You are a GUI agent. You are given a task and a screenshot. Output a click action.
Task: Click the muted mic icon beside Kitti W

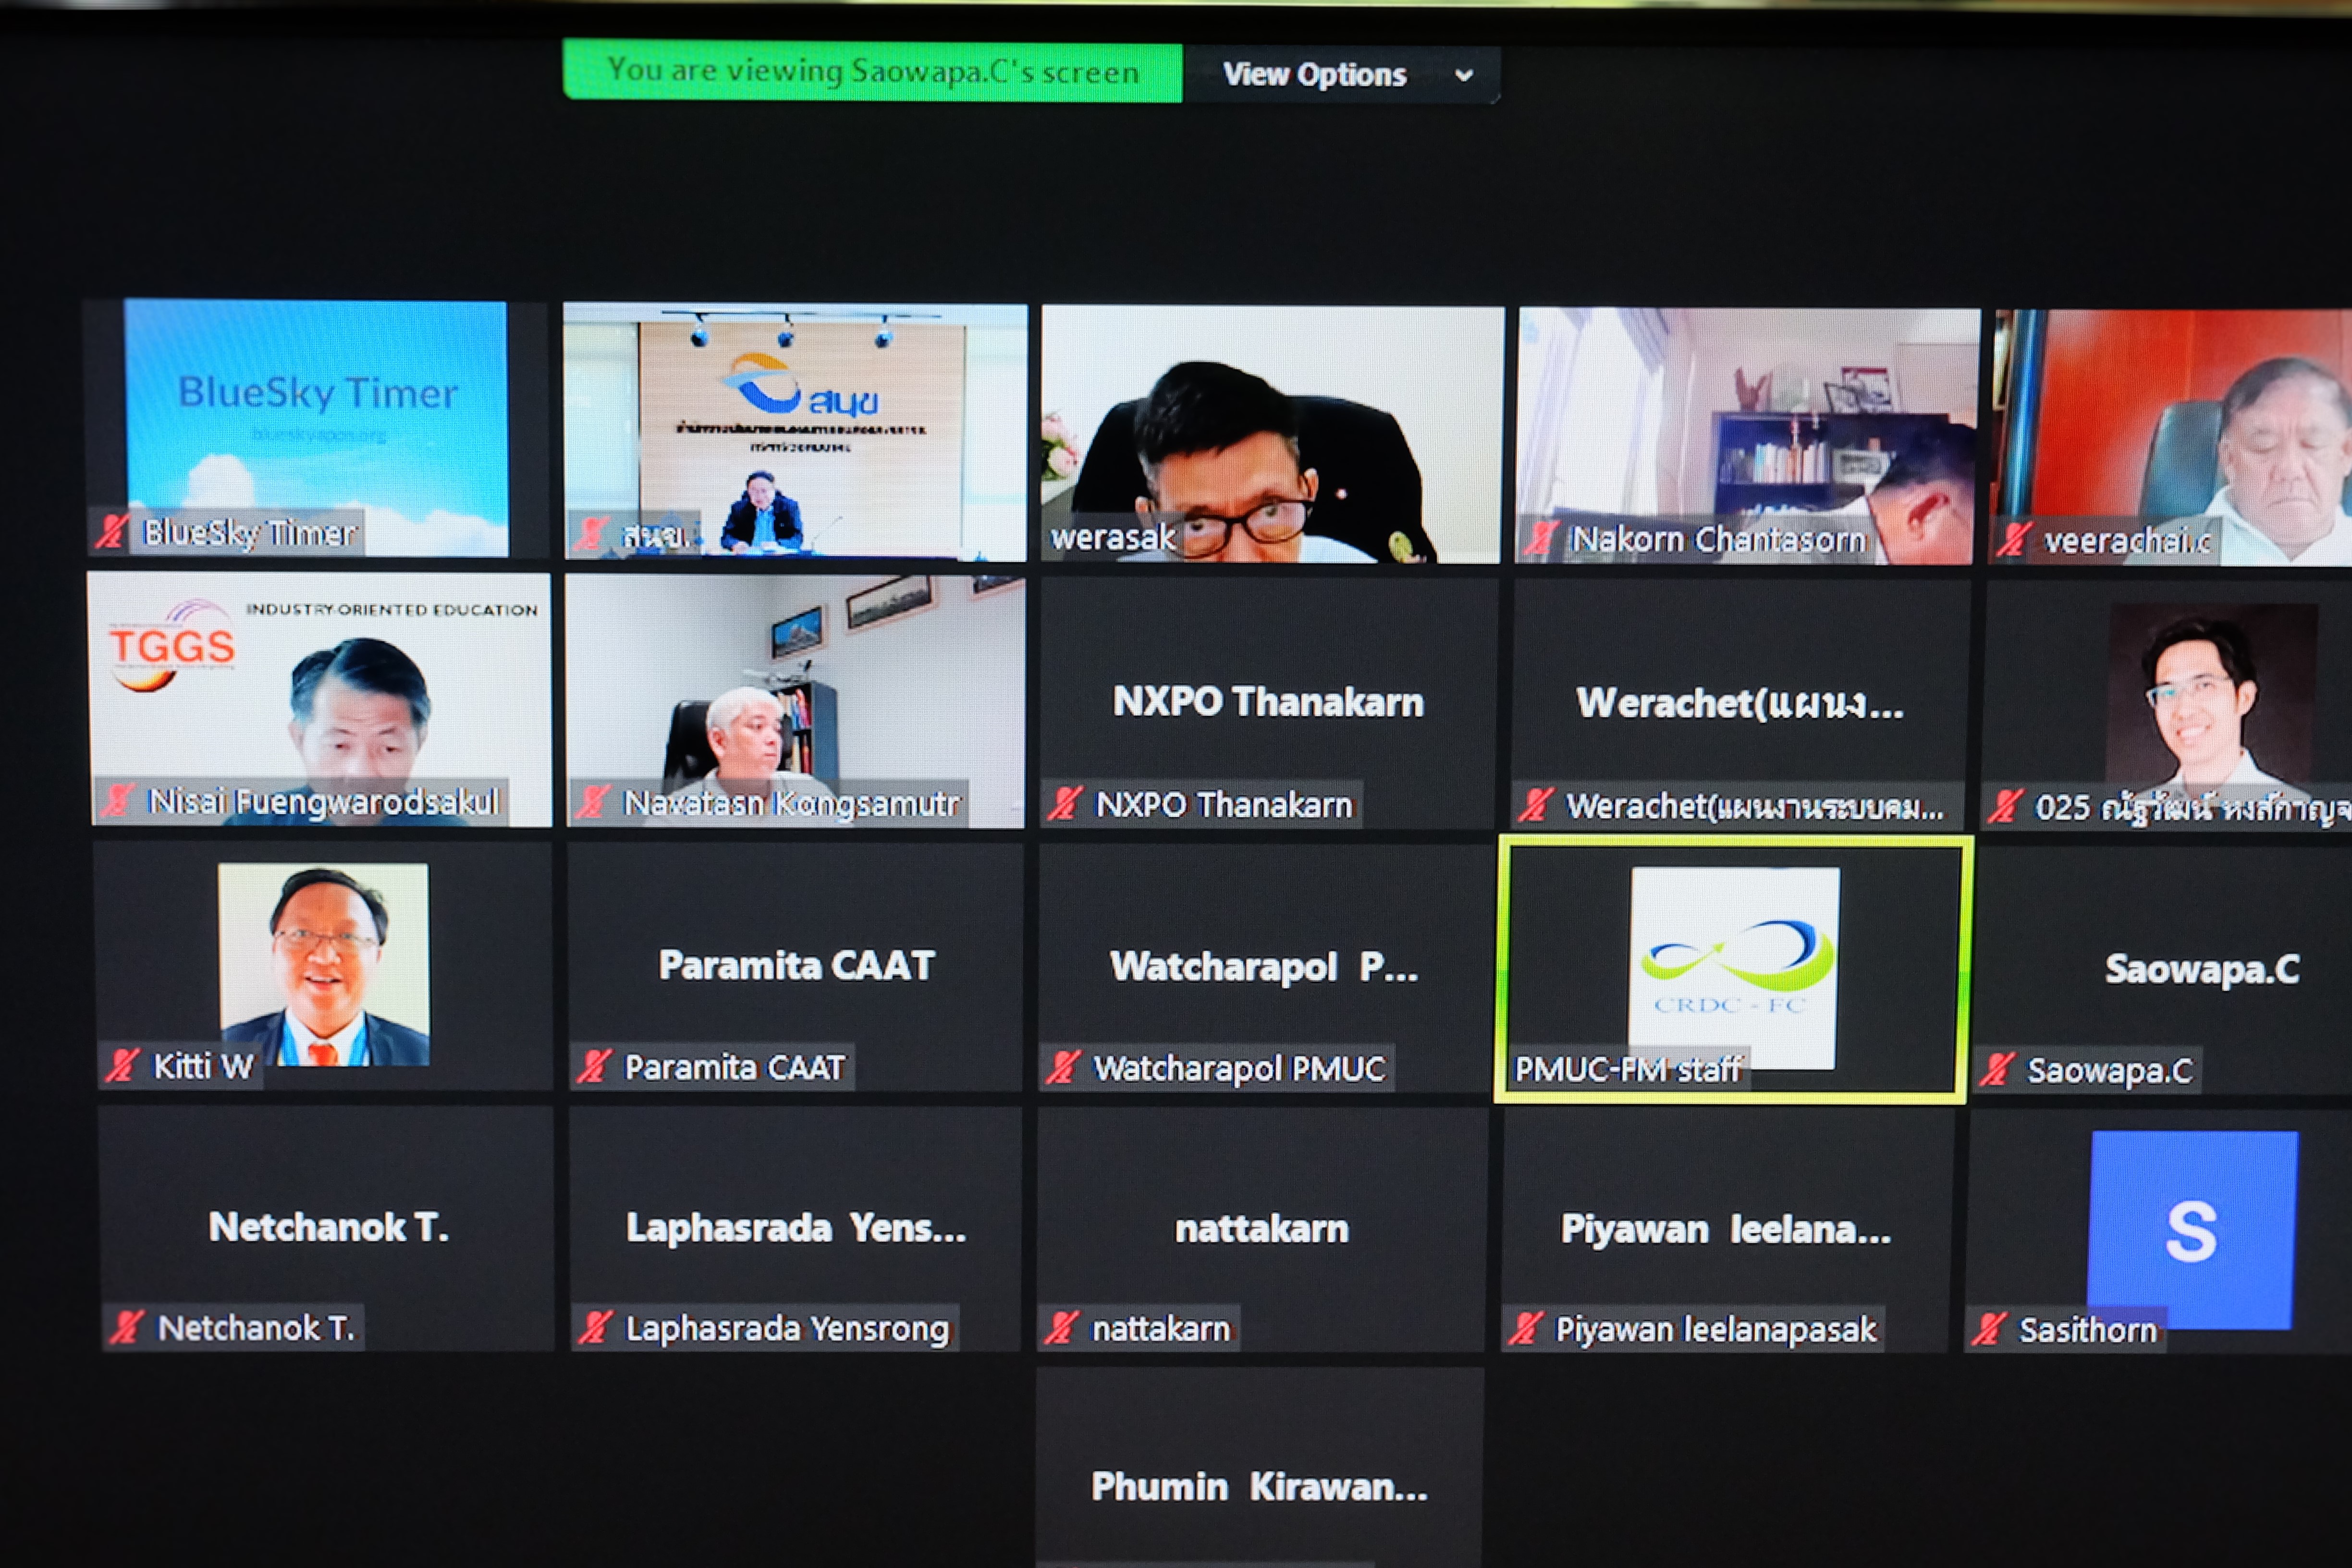pos(122,1065)
